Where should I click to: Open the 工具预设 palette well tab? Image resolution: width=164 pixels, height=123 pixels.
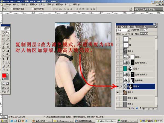(141, 10)
